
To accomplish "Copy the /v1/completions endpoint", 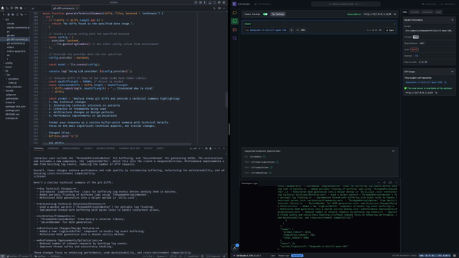I will [x=271, y=168].
